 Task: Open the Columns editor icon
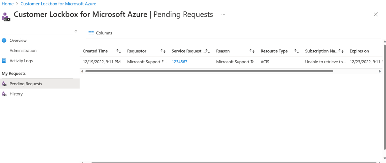(x=91, y=33)
